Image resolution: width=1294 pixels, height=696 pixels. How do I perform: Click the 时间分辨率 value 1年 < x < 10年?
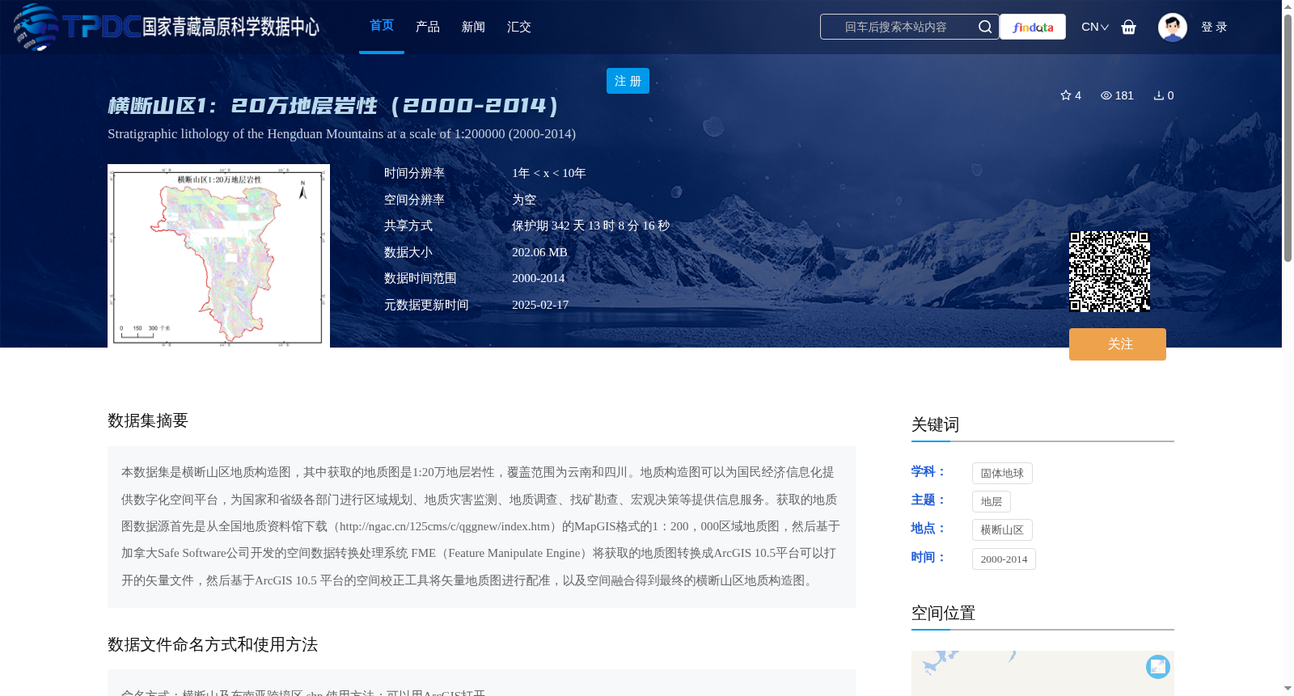pyautogui.click(x=549, y=173)
